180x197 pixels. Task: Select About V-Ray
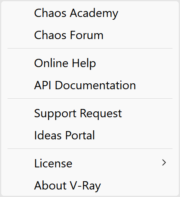[x=90, y=186]
